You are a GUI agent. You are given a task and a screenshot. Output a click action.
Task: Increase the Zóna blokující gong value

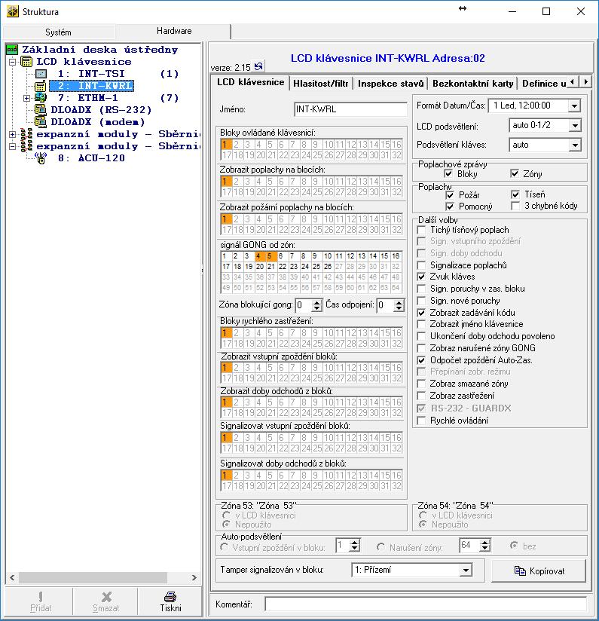[x=316, y=302]
